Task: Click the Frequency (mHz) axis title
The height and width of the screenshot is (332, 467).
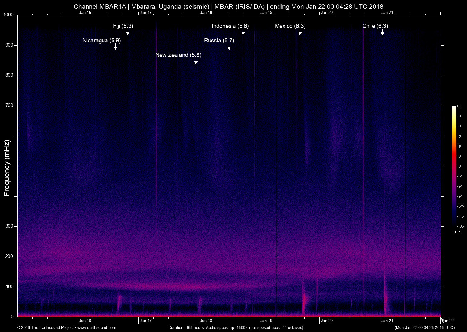Action: click(7, 168)
